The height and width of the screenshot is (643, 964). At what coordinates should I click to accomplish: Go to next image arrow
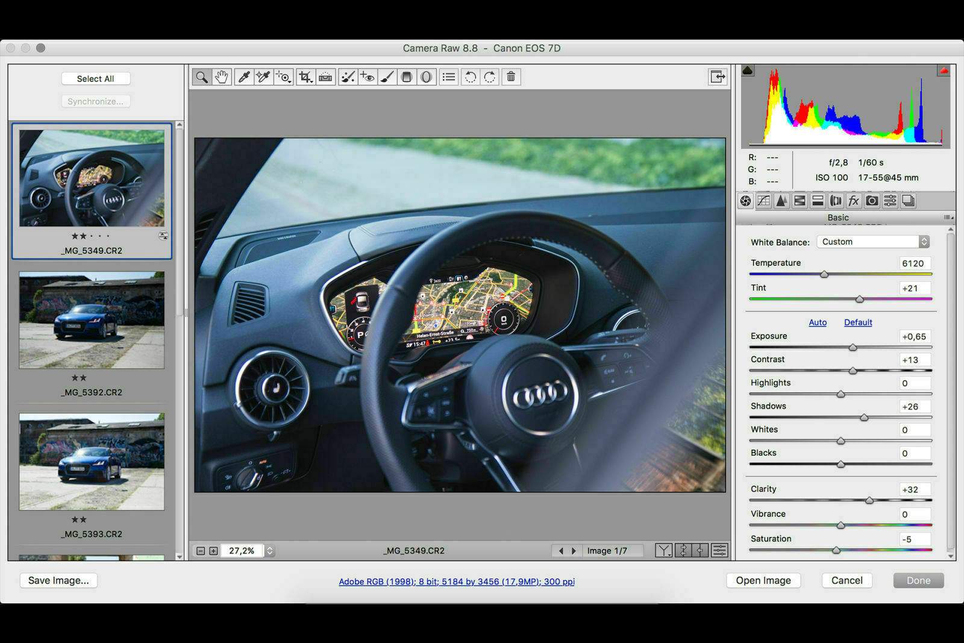point(574,551)
